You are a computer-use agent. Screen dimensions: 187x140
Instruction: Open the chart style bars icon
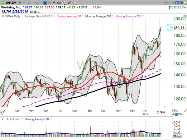(59, 3)
